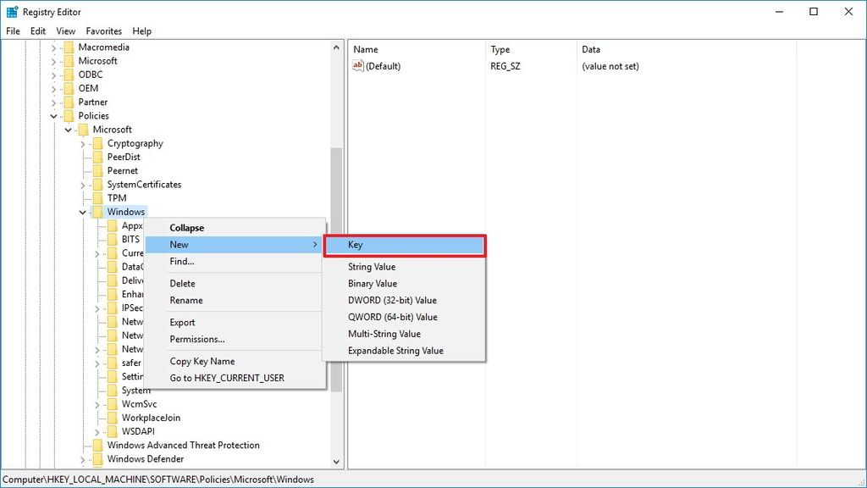Image resolution: width=867 pixels, height=488 pixels.
Task: Open the Favorites menu
Action: 103,30
